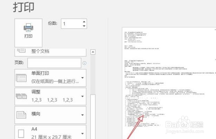Decrease the copies count using the down arrow
Viewport: 216px width, 139px height.
84,26
